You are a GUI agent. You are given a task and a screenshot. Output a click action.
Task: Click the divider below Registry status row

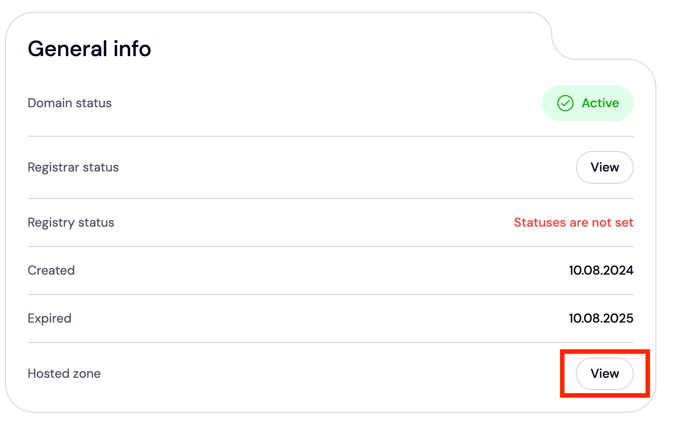pos(330,247)
